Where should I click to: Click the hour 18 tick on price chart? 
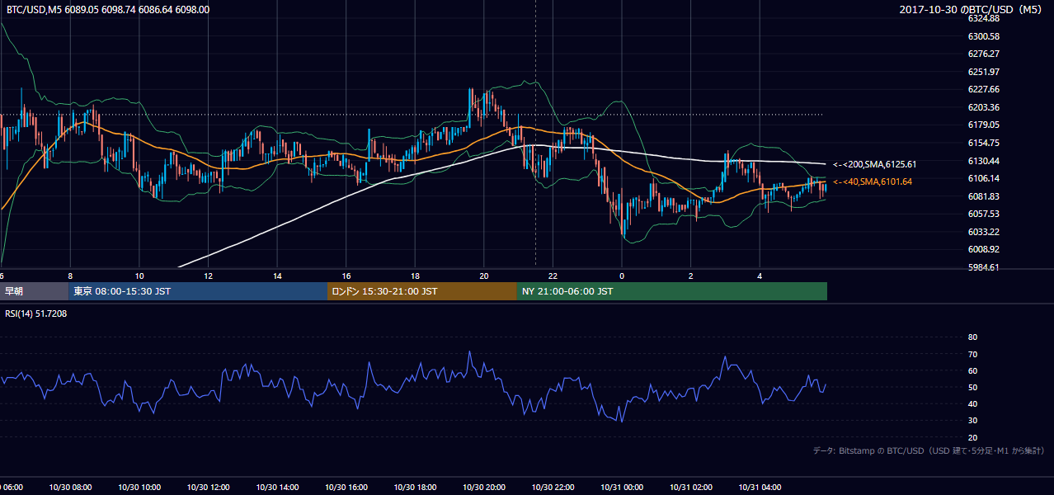[415, 276]
